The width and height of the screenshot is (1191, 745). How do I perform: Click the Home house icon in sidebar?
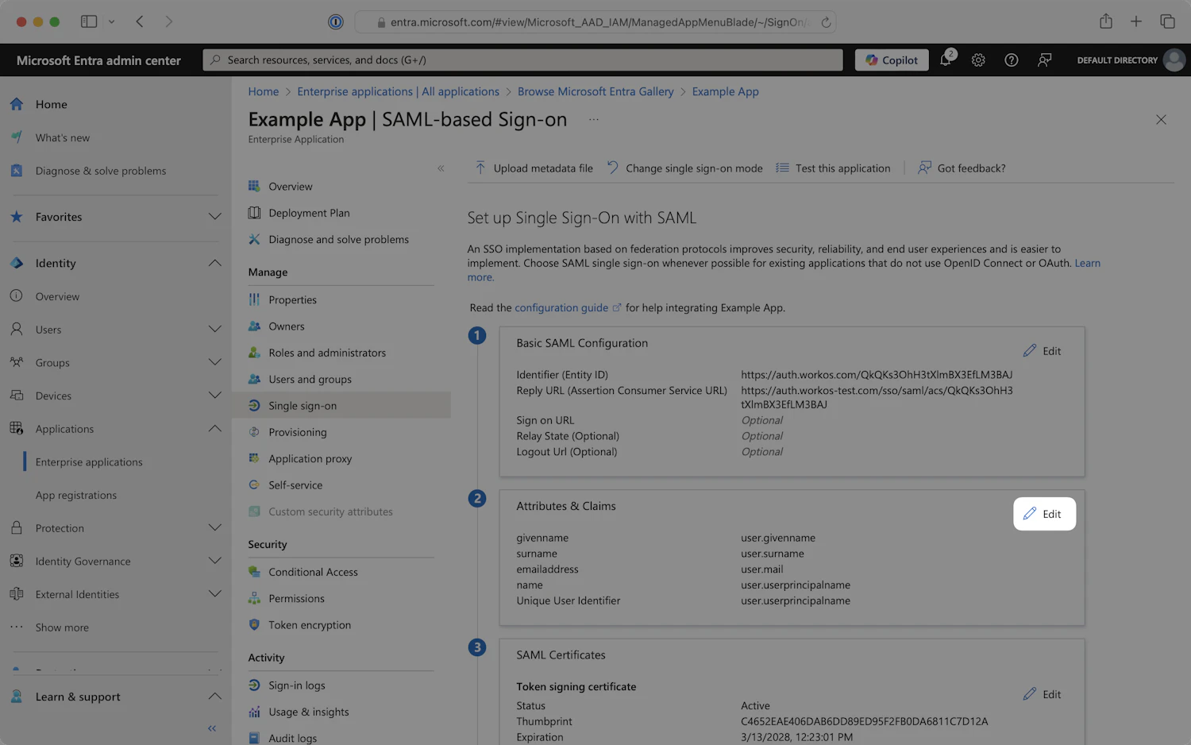click(x=17, y=104)
